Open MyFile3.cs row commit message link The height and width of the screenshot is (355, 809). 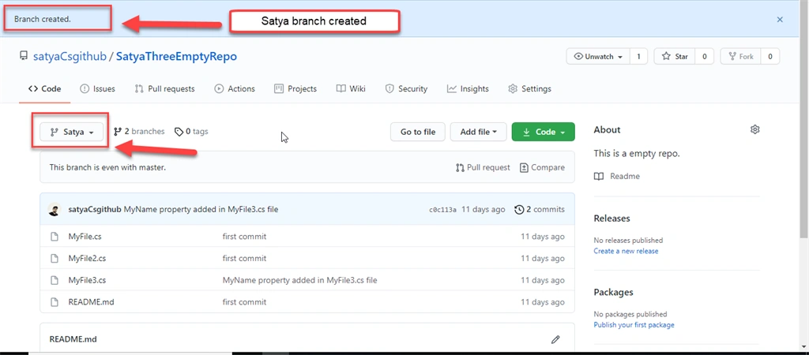(299, 280)
